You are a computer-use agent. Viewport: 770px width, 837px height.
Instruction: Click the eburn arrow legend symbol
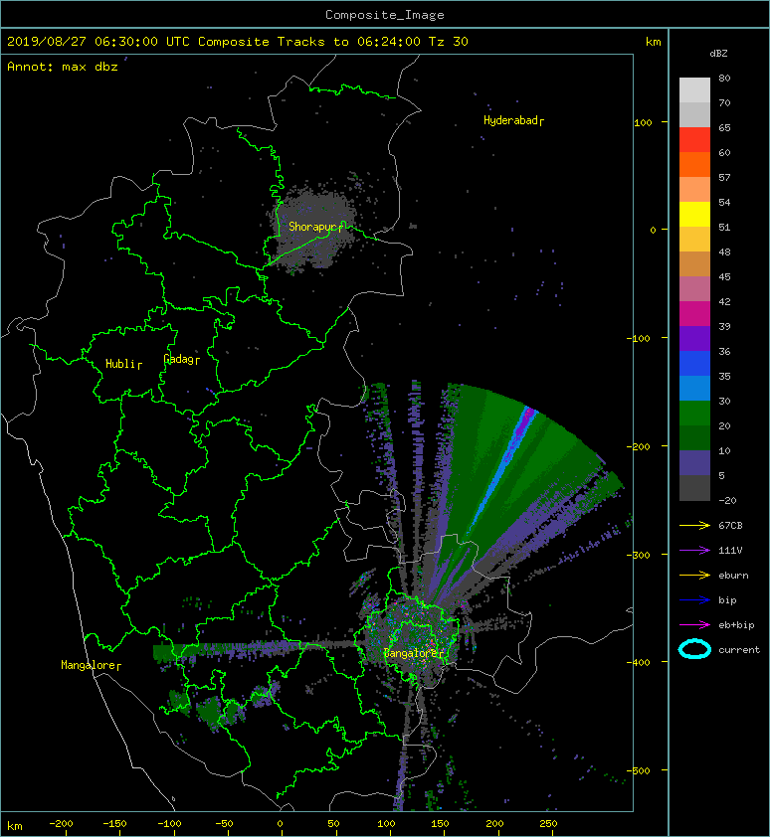(694, 576)
